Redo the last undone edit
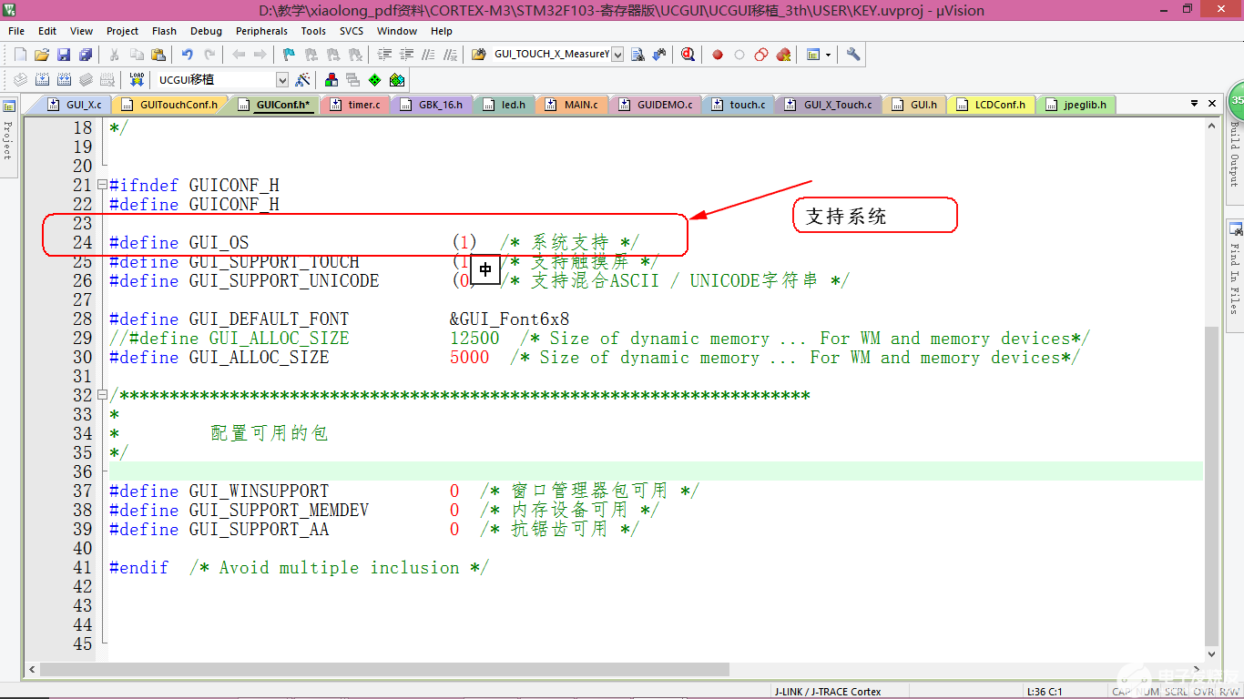The height and width of the screenshot is (699, 1244). click(x=209, y=55)
